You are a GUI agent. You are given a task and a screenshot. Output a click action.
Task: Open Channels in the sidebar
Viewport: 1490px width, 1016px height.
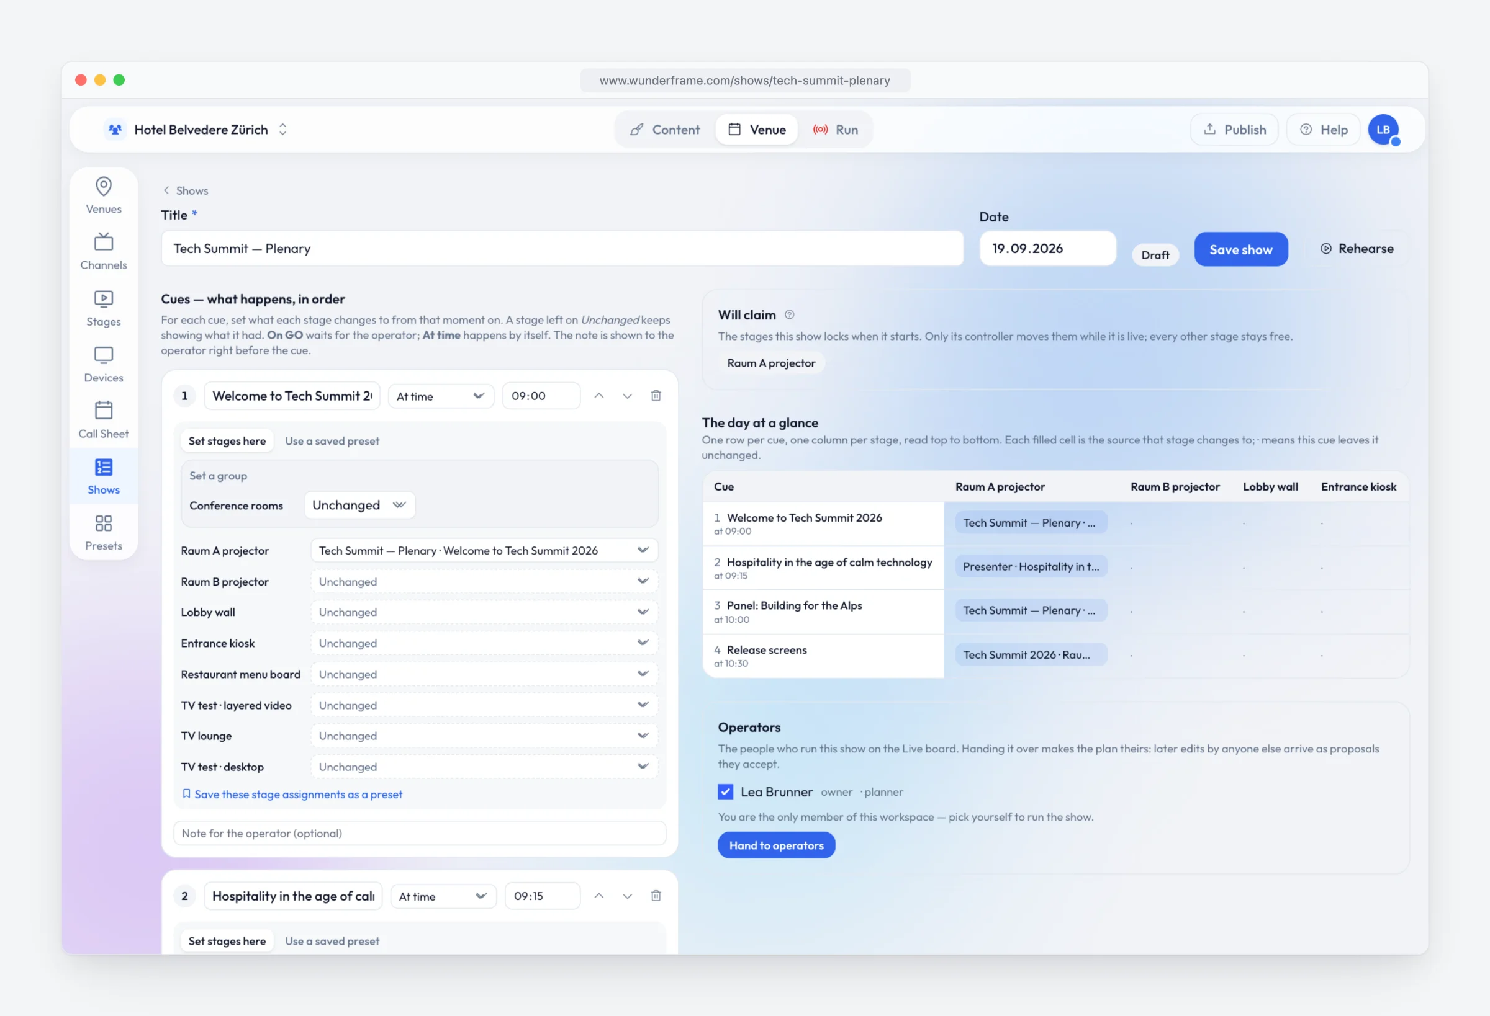point(103,252)
